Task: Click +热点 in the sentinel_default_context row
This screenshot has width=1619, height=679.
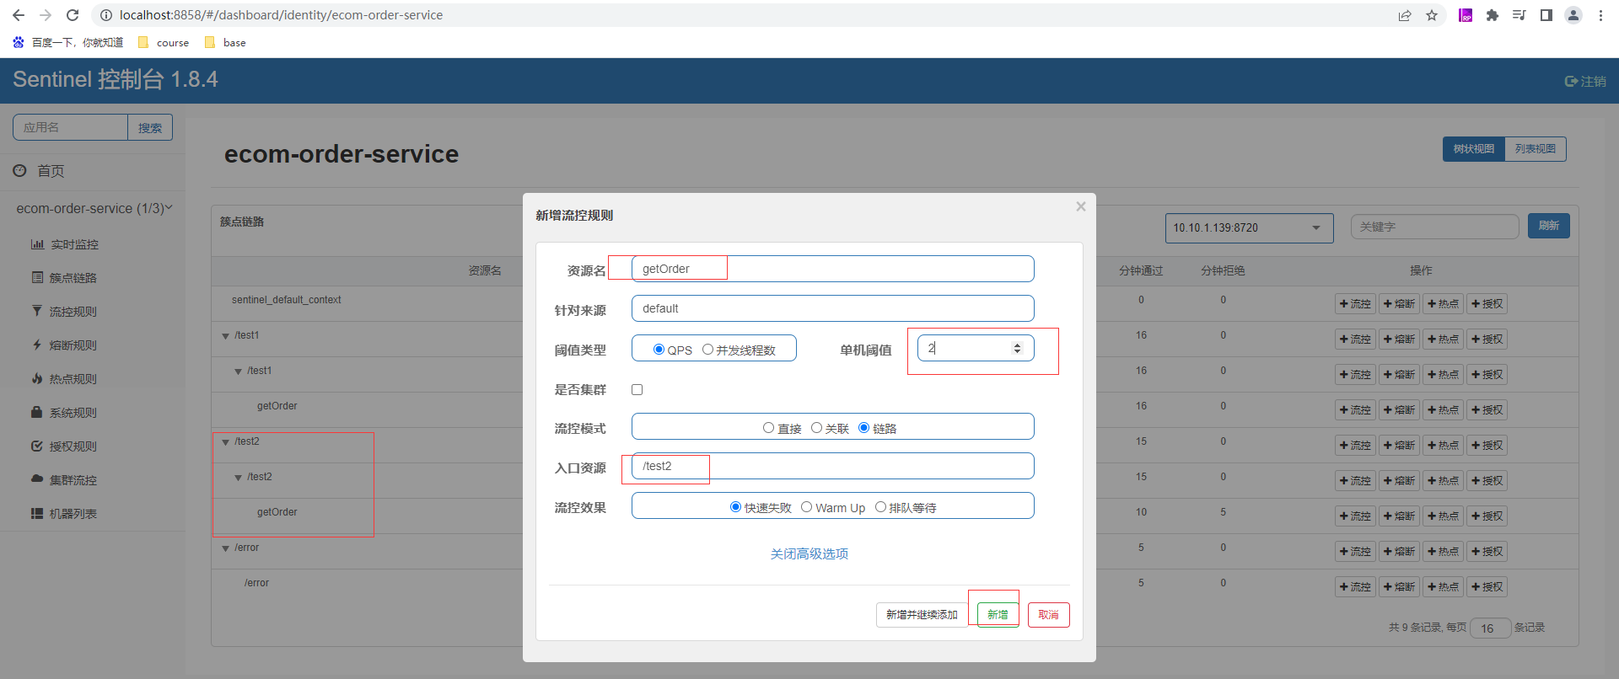Action: (x=1443, y=304)
